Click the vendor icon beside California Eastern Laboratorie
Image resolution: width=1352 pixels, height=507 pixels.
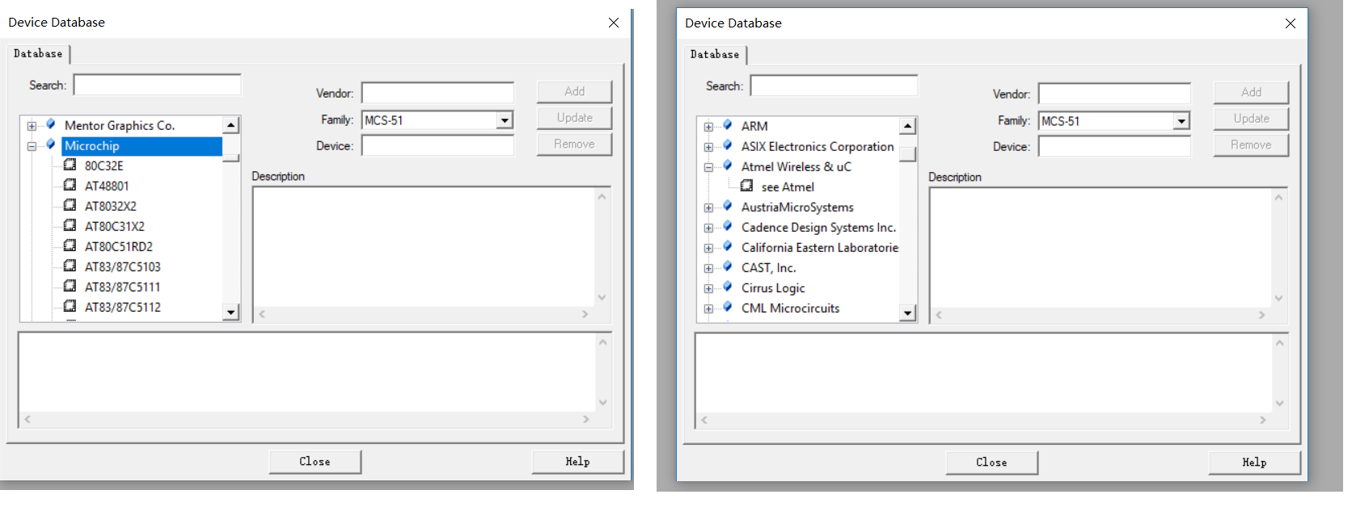[728, 246]
